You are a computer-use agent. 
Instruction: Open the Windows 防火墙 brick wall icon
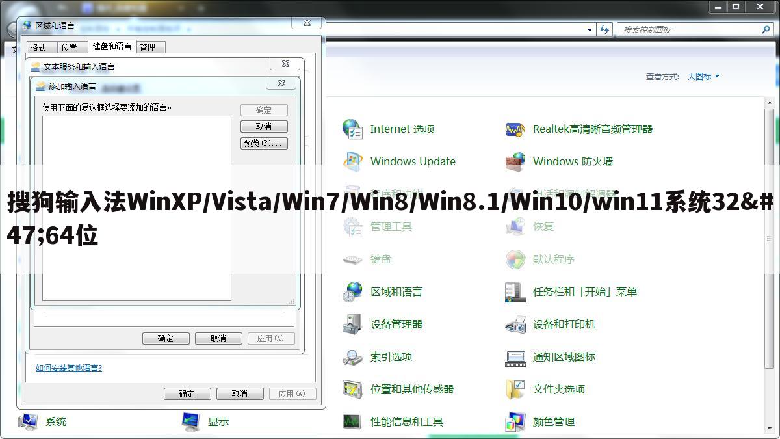[x=515, y=161]
